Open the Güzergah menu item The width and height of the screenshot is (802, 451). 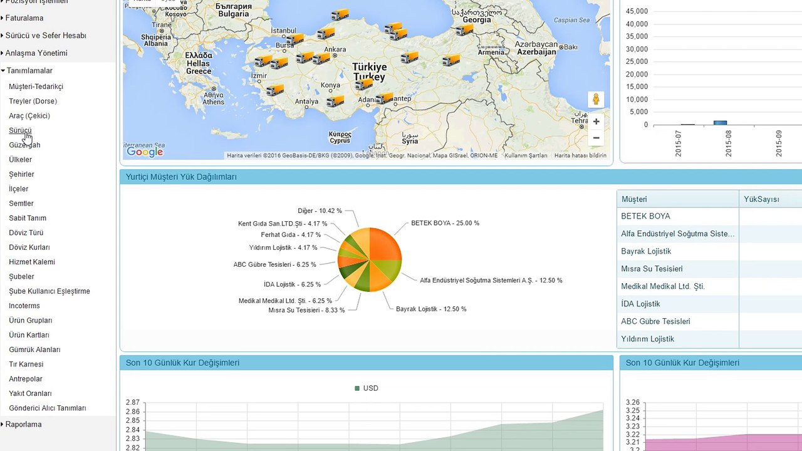tap(24, 145)
